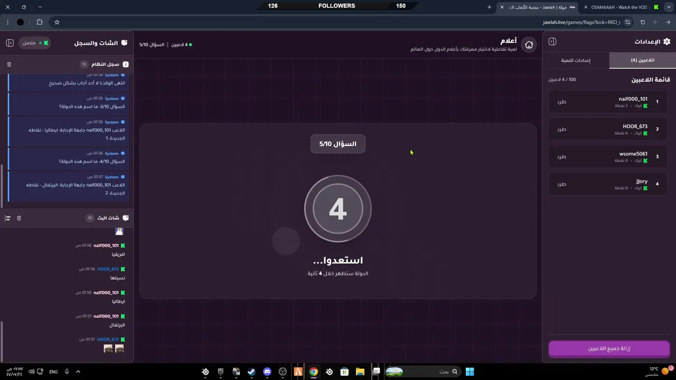The height and width of the screenshot is (380, 676).
Task: Click the سجل النظام header
Action: point(106,64)
